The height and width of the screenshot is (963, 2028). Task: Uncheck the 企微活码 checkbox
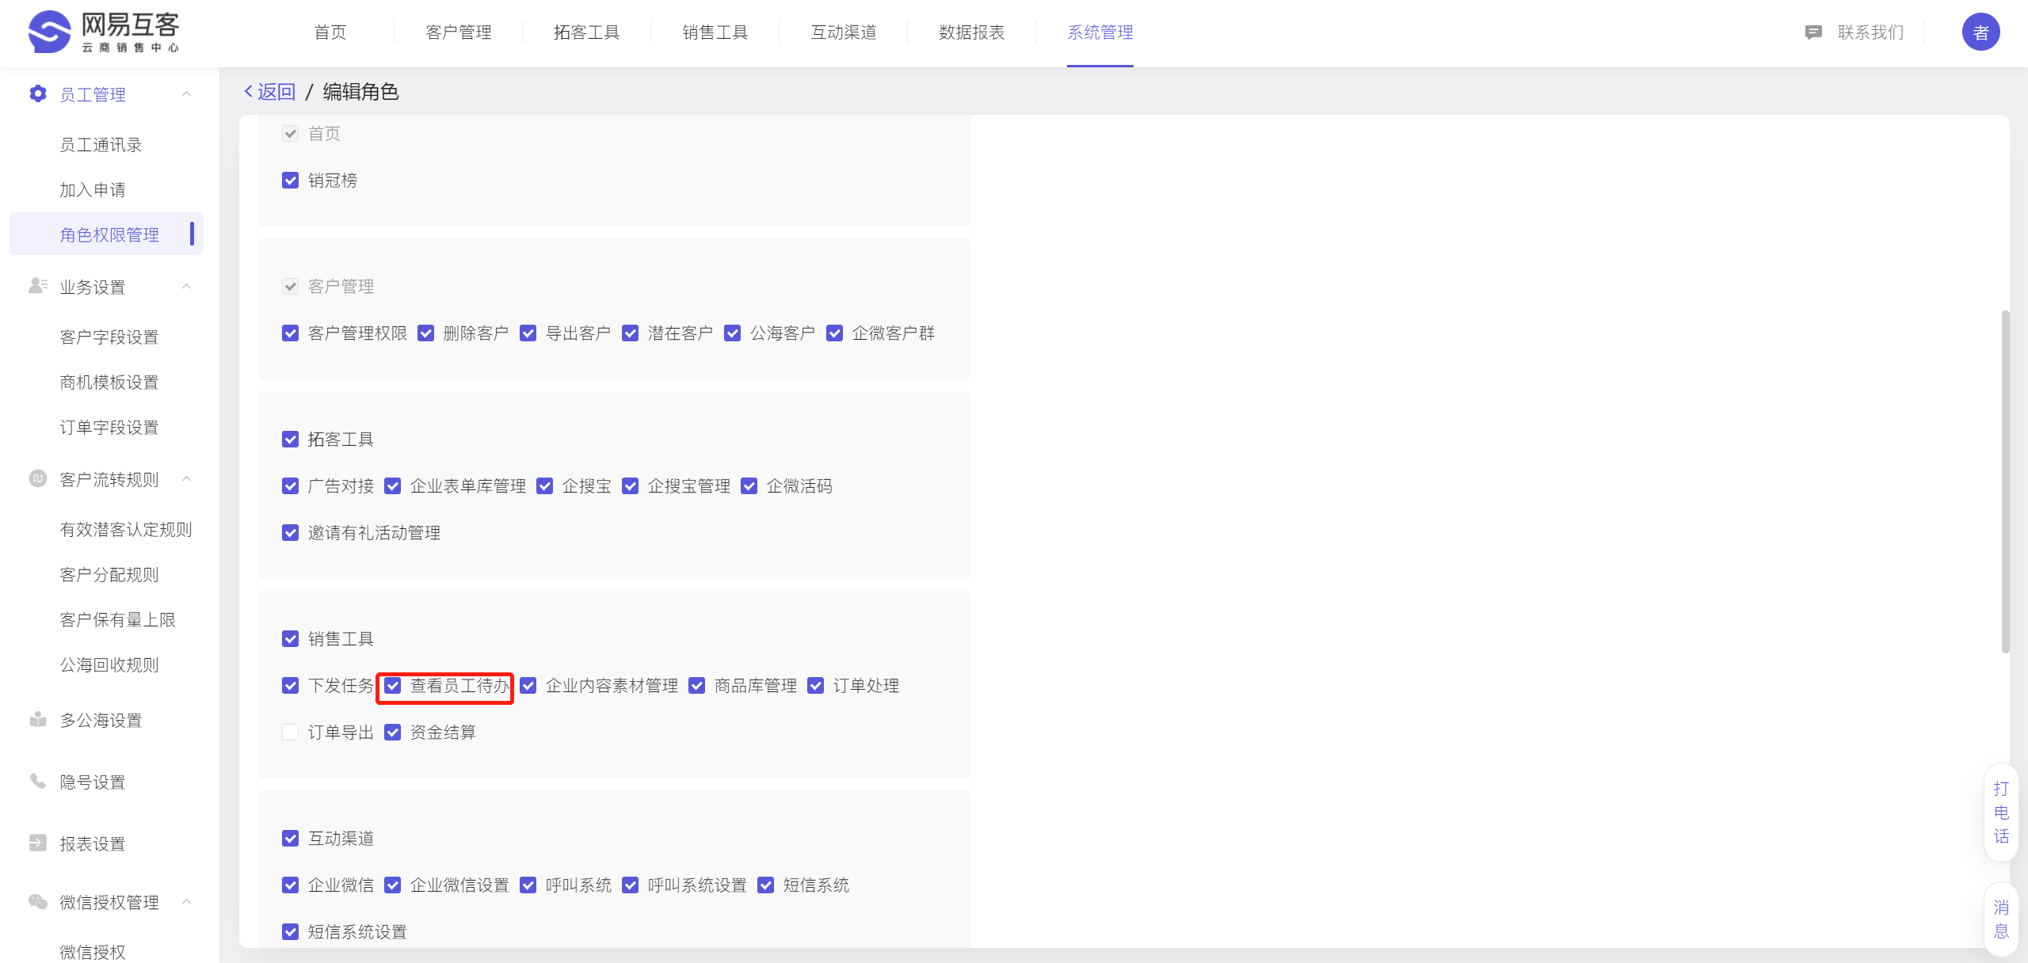click(749, 486)
